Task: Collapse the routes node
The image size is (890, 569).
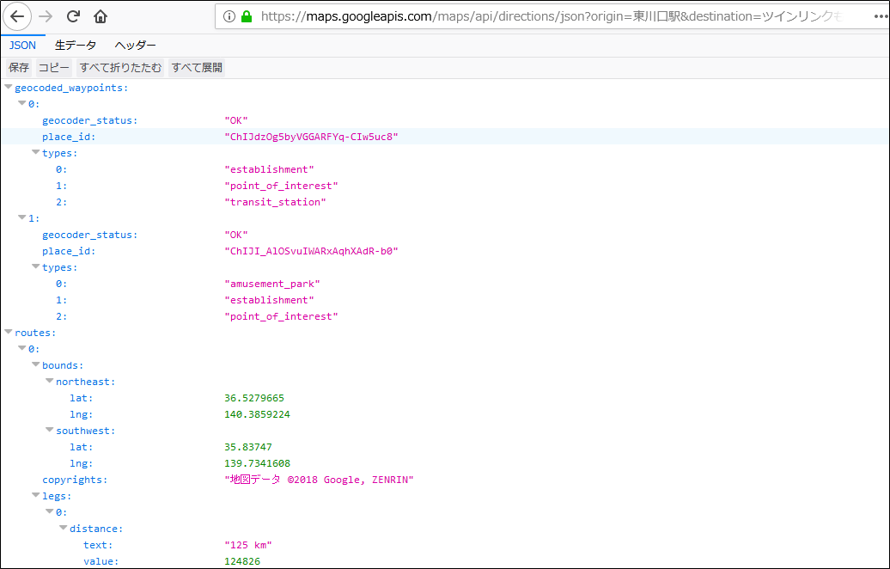Action: [8, 332]
